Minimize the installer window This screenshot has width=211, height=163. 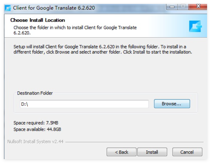click(172, 7)
